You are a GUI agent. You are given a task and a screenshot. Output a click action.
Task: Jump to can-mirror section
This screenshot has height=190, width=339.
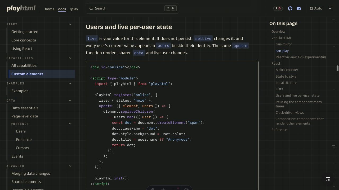tap(284, 44)
